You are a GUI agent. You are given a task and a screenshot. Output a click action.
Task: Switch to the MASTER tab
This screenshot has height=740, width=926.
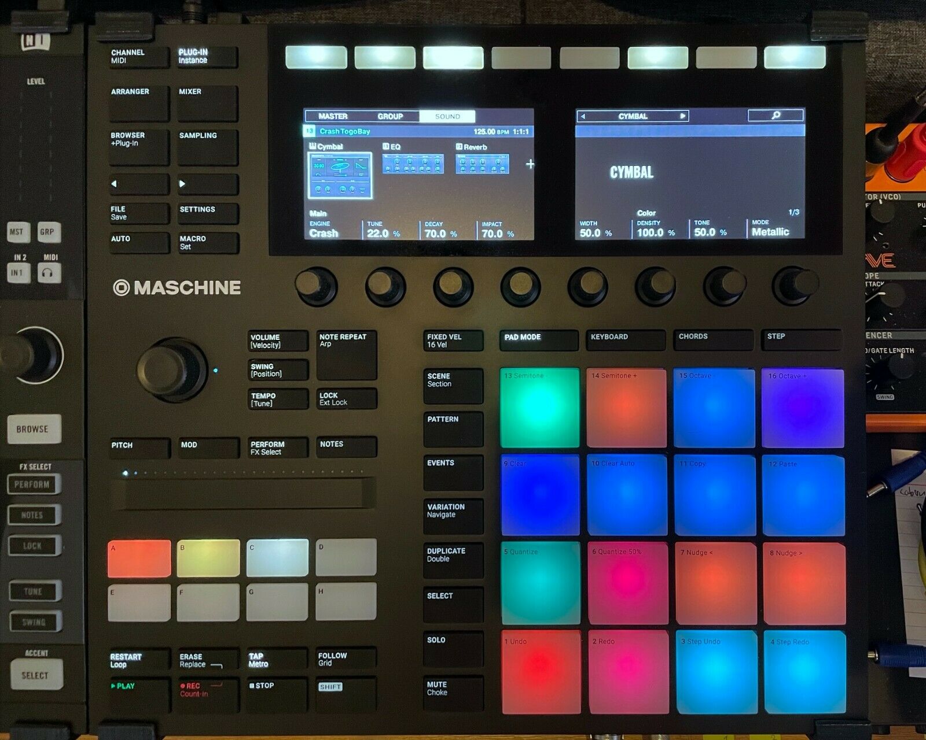coord(333,116)
